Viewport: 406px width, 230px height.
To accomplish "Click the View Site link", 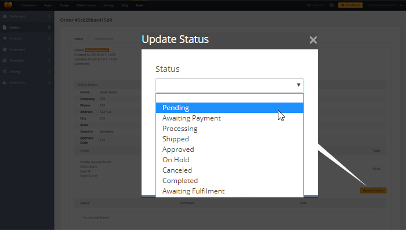I will coord(318,5).
